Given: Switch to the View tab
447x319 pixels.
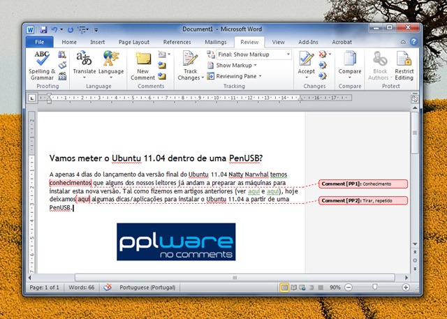Looking at the screenshot, I should click(278, 42).
